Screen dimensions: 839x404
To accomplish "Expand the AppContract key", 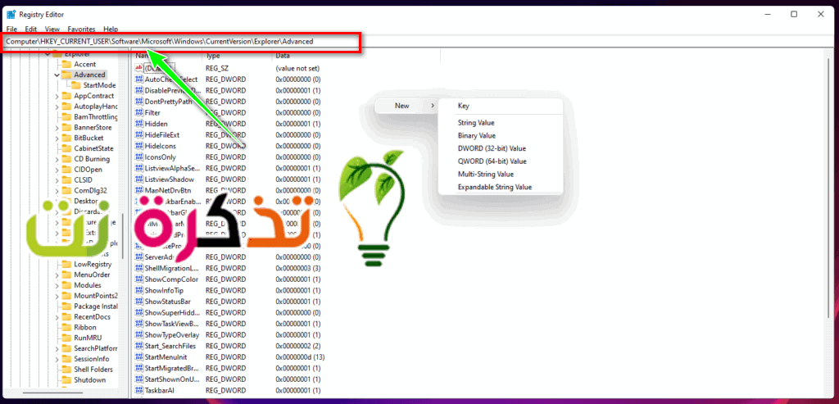I will tap(57, 96).
